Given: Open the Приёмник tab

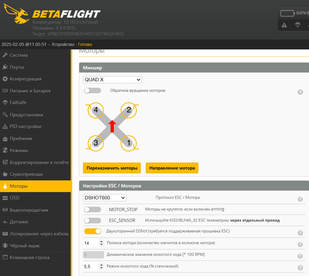Looking at the screenshot, I should (35, 139).
